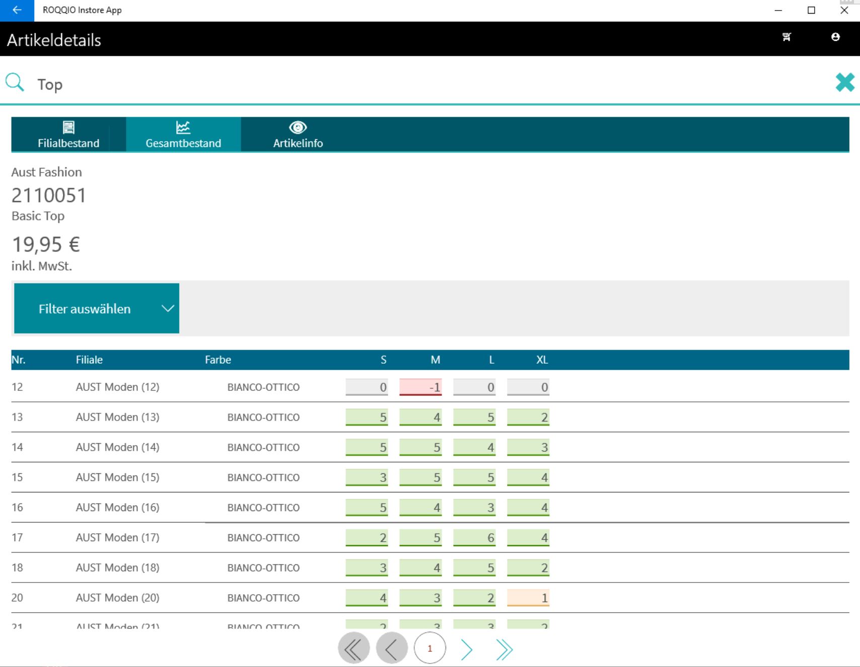Image resolution: width=860 pixels, height=667 pixels.
Task: Jump to the first page
Action: click(x=353, y=649)
